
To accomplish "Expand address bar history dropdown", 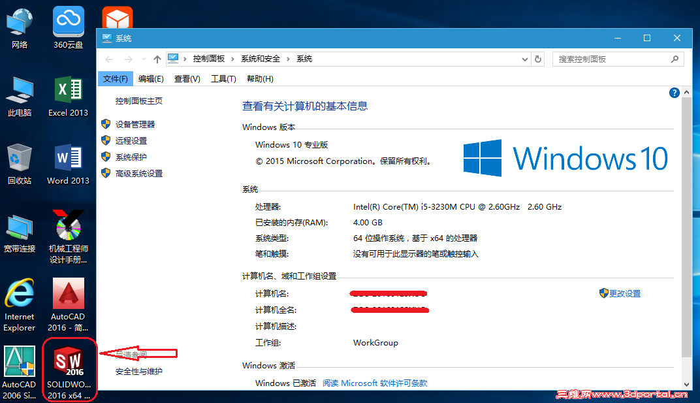I will click(525, 59).
